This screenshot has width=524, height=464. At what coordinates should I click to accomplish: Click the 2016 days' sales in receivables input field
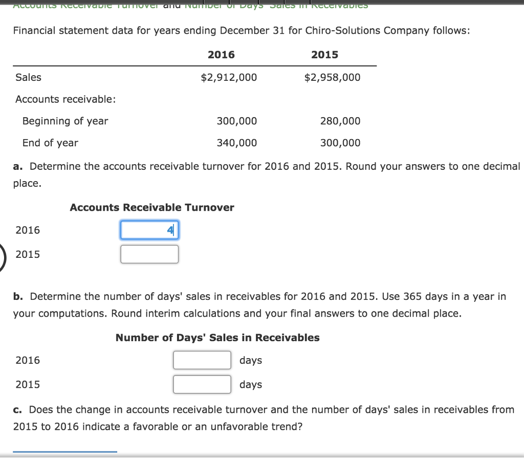[x=202, y=360]
